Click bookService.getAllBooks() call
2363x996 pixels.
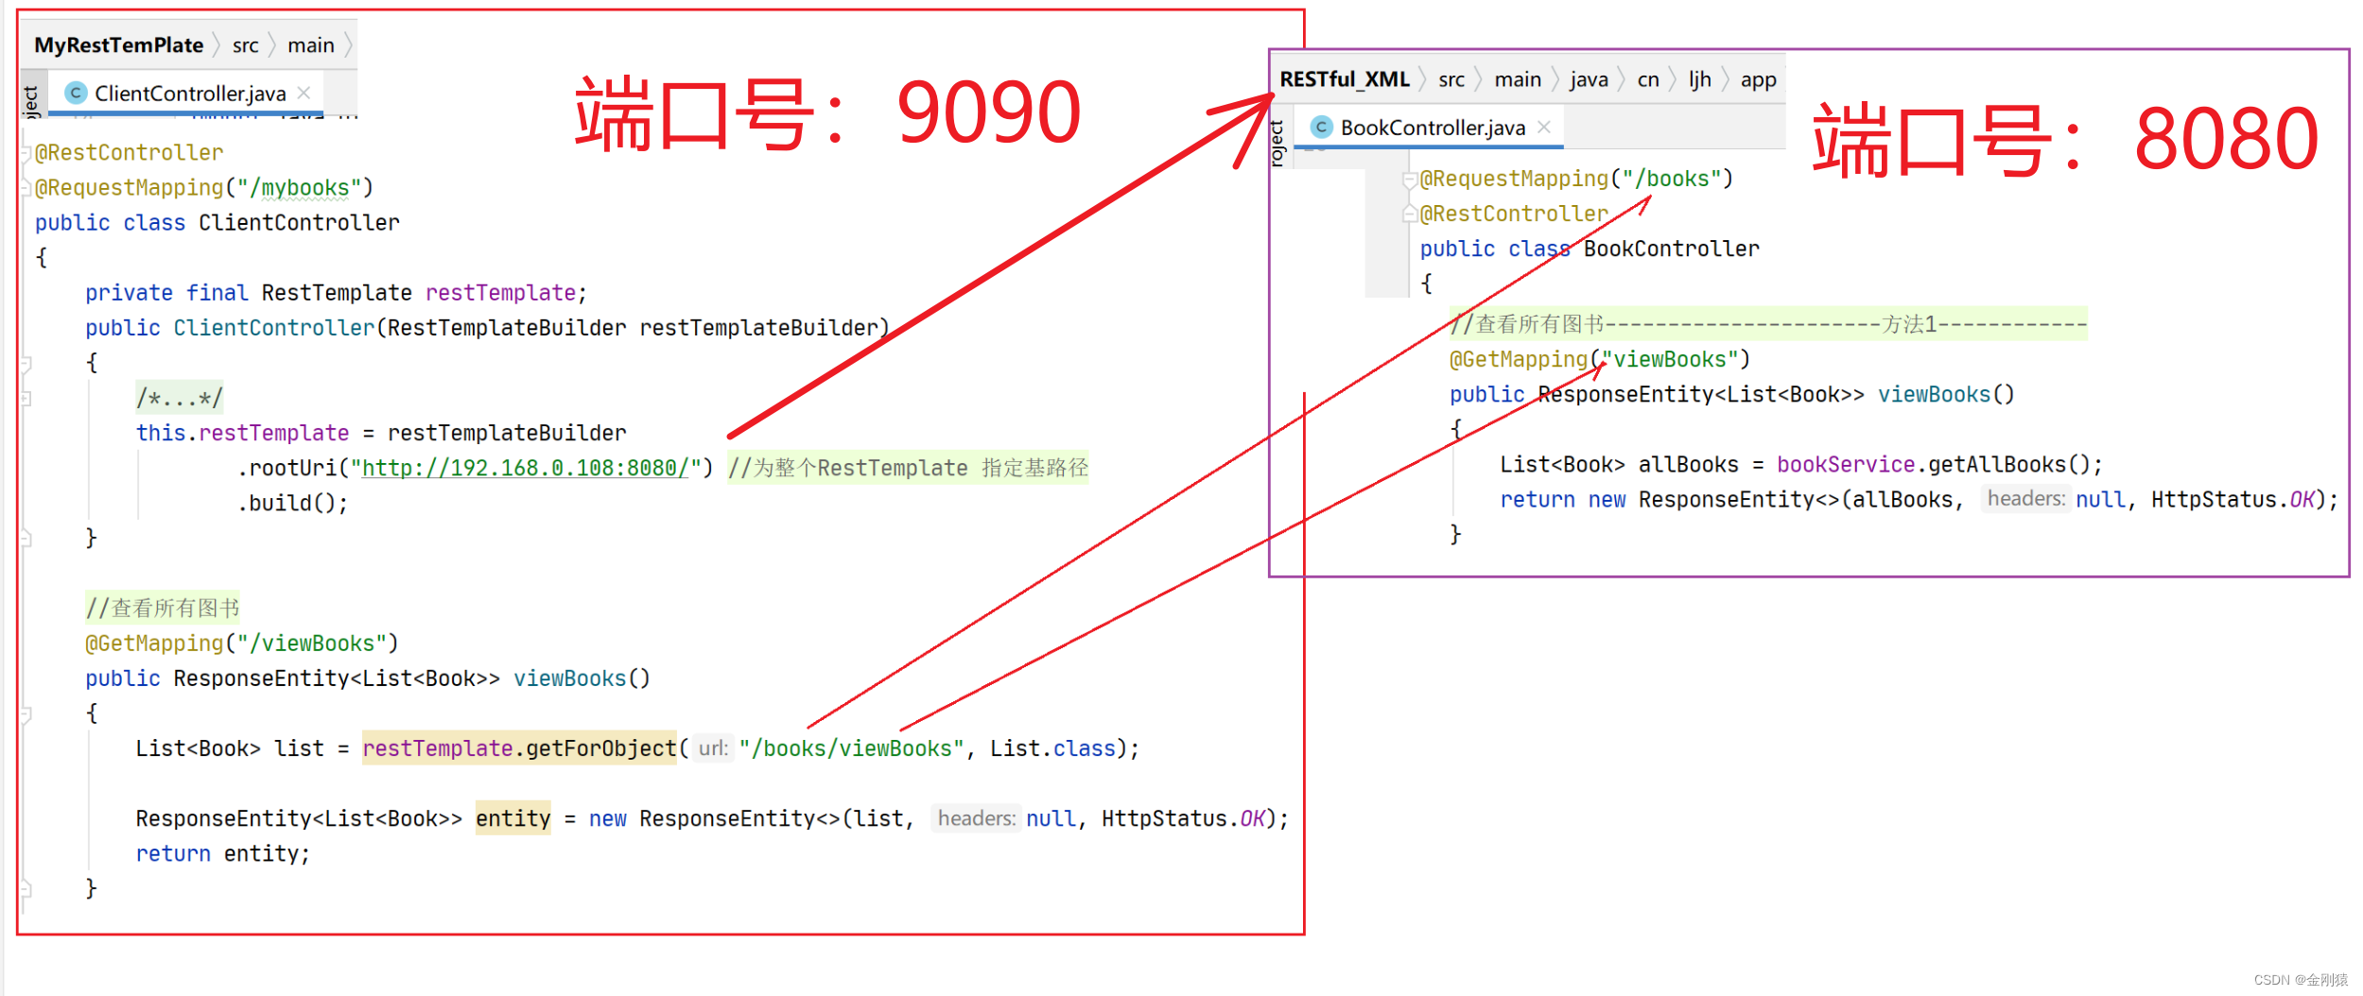[1938, 465]
